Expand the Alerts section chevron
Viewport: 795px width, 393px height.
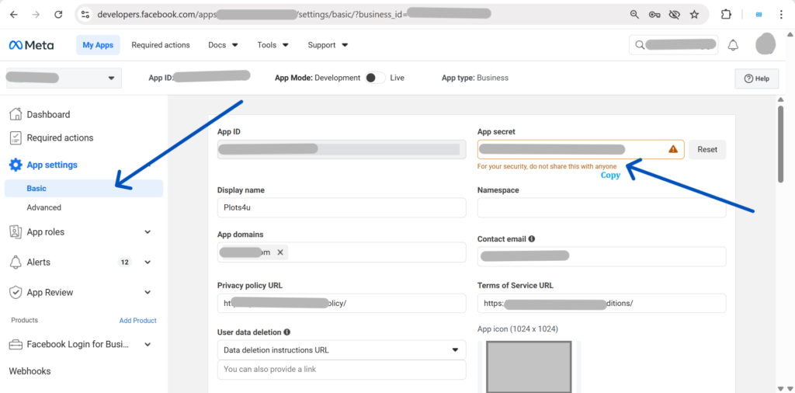tap(148, 263)
